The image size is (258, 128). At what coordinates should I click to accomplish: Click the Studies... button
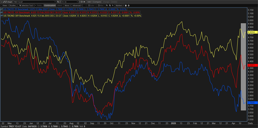click(x=13, y=5)
